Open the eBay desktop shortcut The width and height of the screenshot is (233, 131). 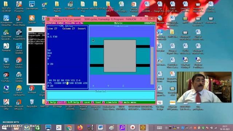tap(44, 6)
